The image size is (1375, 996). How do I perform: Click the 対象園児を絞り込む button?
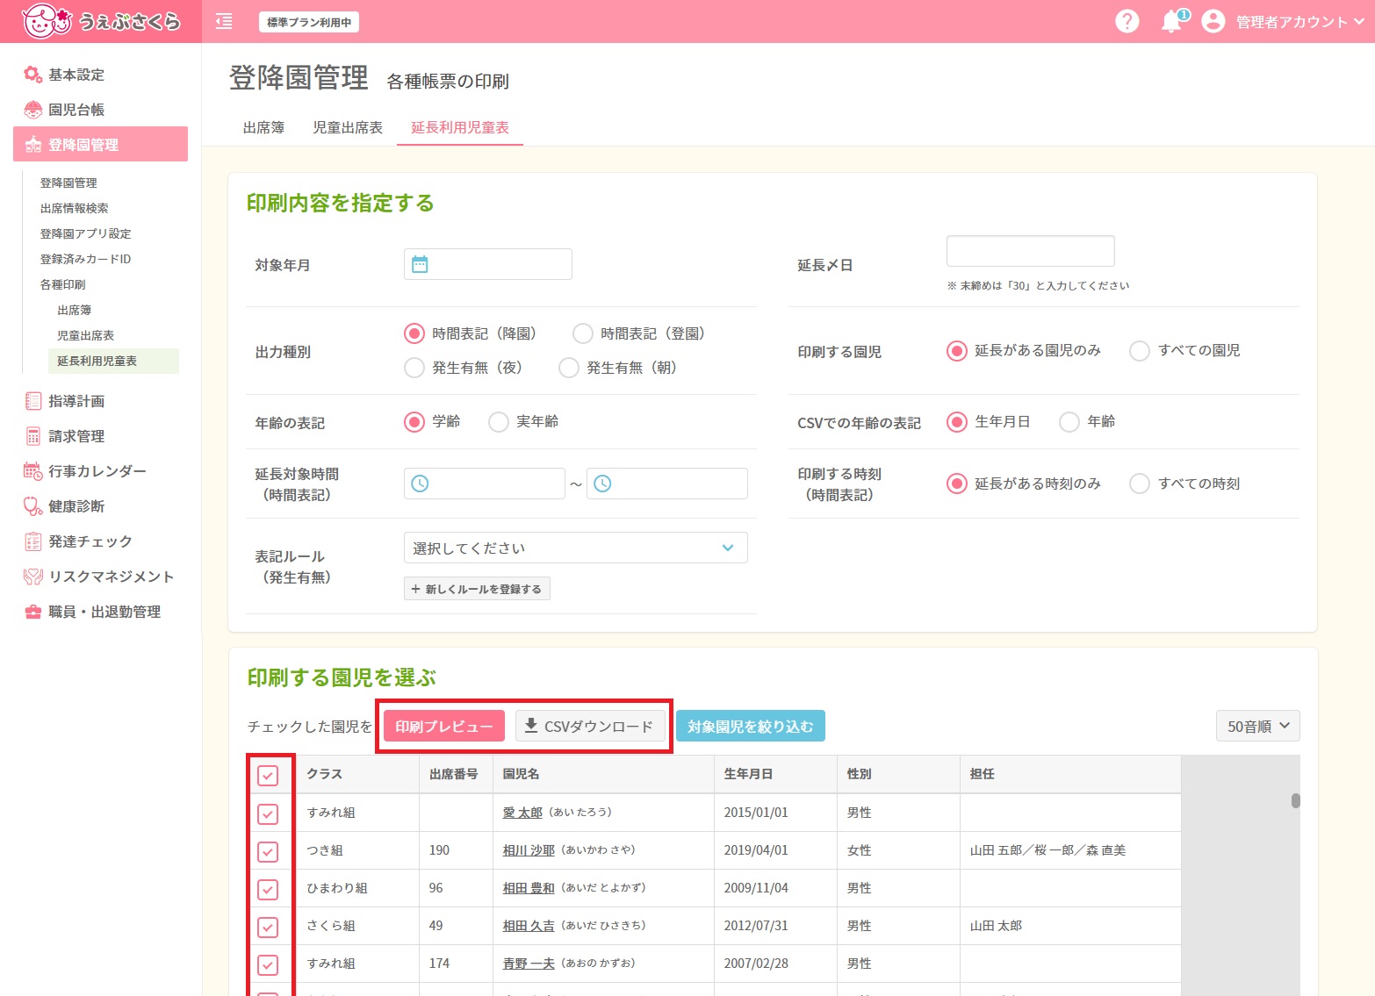pos(751,726)
